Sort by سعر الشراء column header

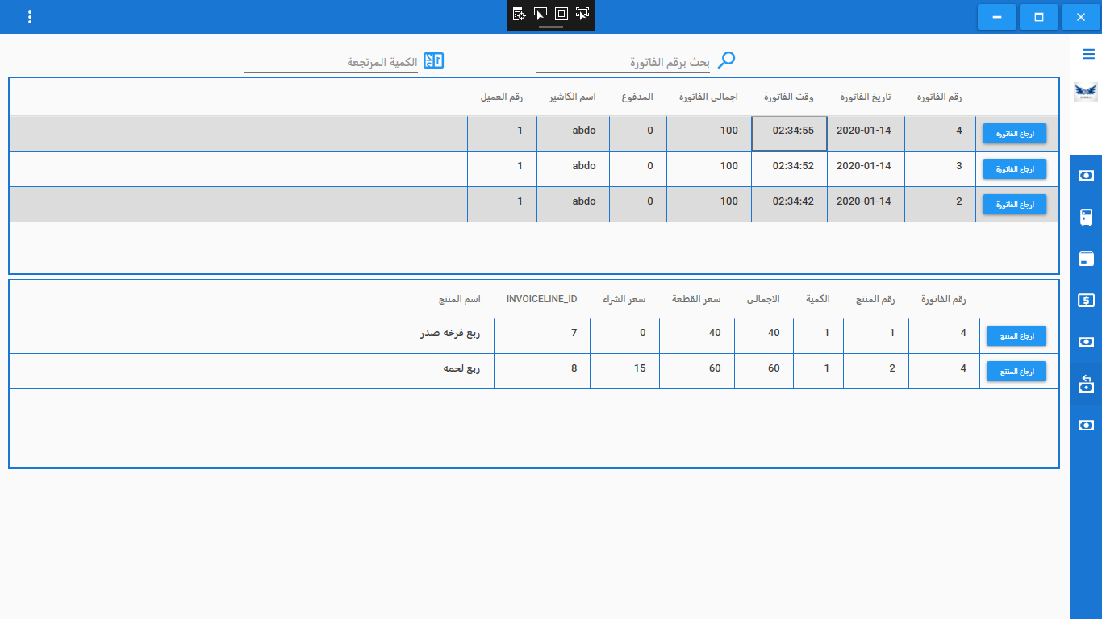624,299
